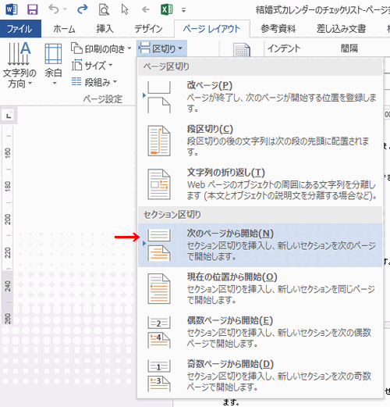Click the text wrapping break icon

pyautogui.click(x=159, y=184)
